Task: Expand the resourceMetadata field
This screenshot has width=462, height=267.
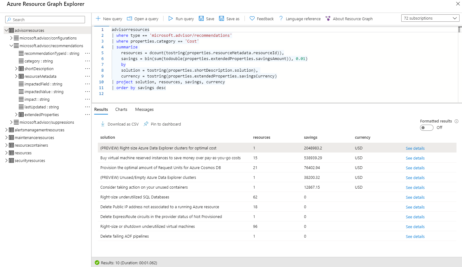Action: coord(16,76)
